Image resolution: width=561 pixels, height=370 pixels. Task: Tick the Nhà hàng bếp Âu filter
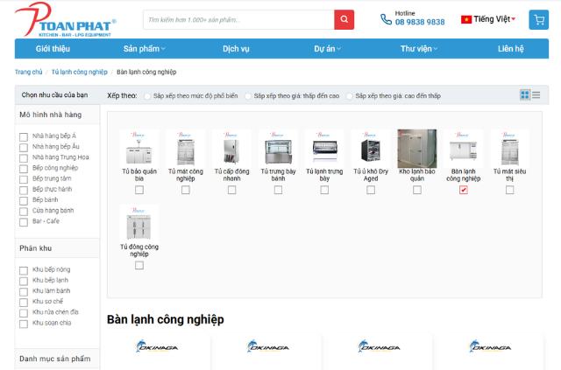click(24, 148)
